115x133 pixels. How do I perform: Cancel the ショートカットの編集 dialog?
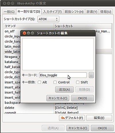(x=58, y=98)
